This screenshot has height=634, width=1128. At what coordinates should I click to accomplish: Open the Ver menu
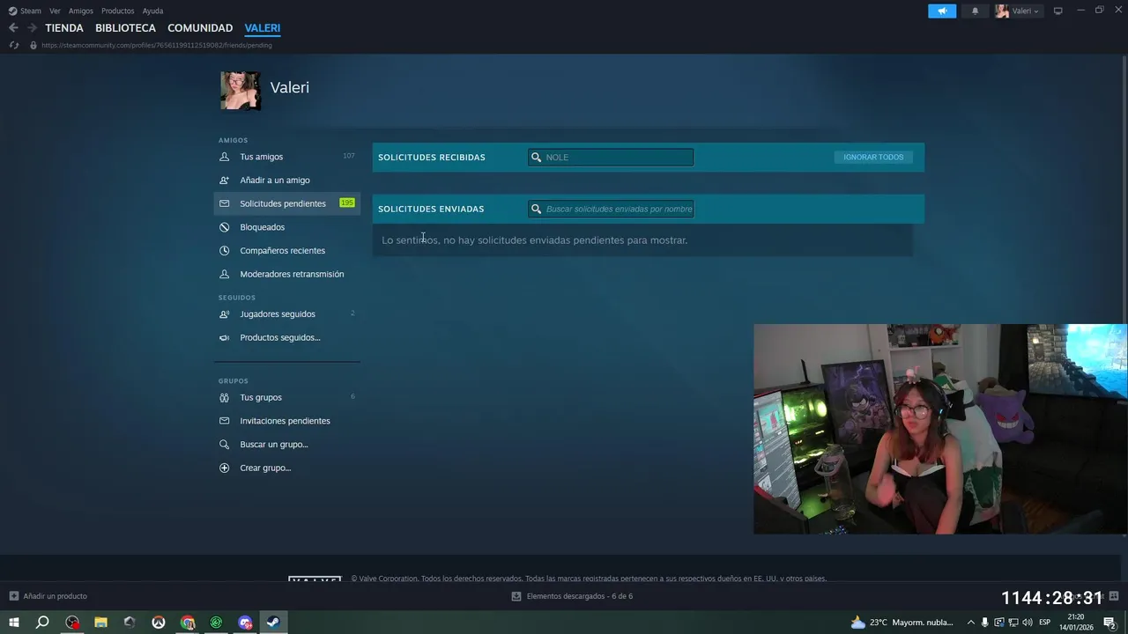pos(55,11)
